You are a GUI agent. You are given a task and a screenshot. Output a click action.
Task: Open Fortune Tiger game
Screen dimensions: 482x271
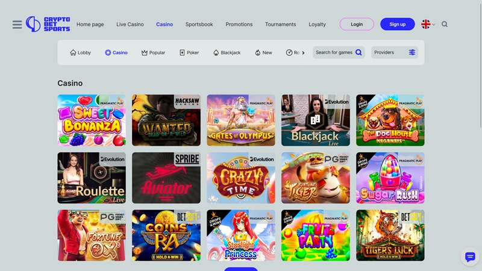point(316,178)
